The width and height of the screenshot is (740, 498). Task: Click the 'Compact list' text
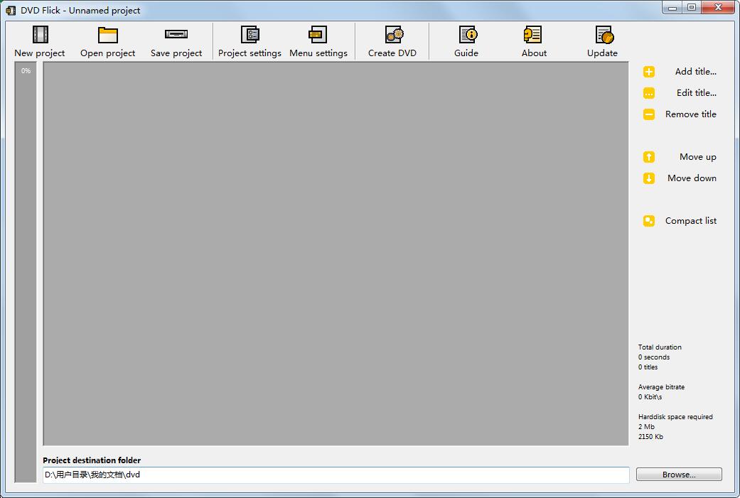[691, 221]
